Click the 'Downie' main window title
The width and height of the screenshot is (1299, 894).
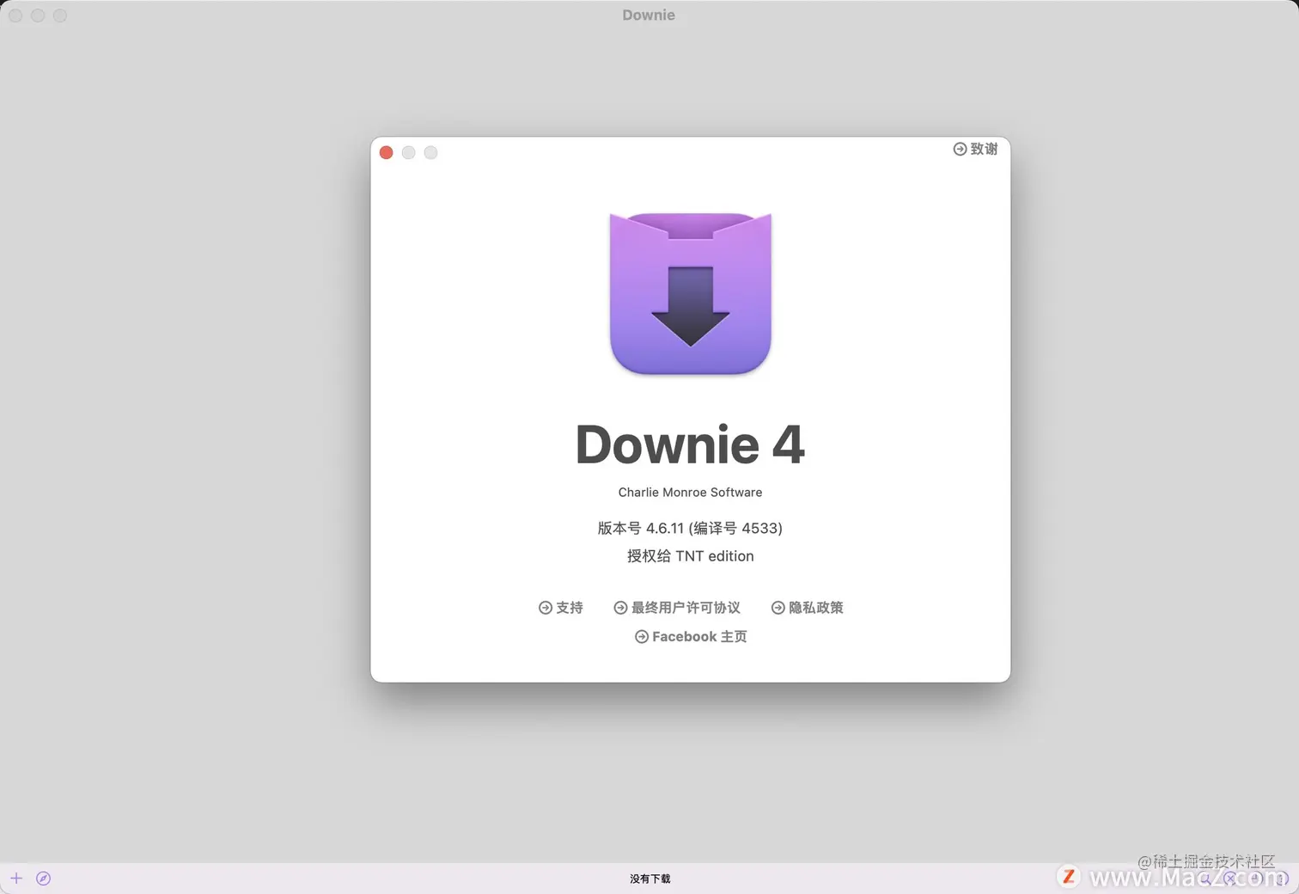pyautogui.click(x=649, y=15)
